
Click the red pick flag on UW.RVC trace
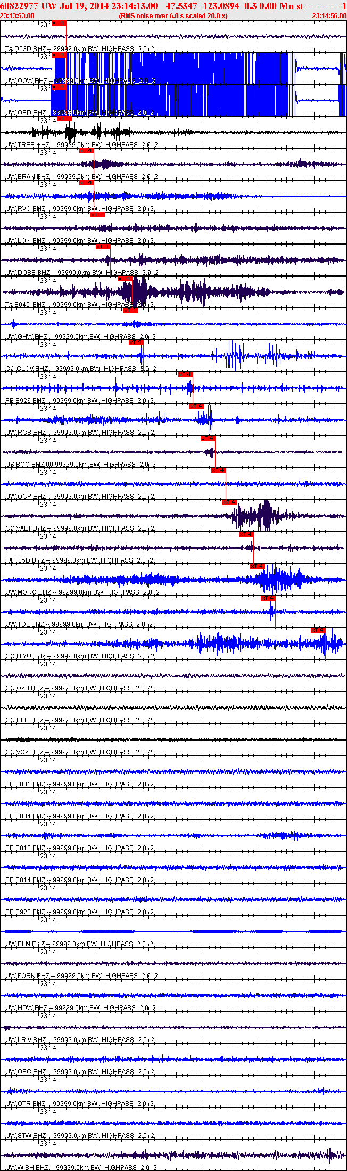(87, 183)
